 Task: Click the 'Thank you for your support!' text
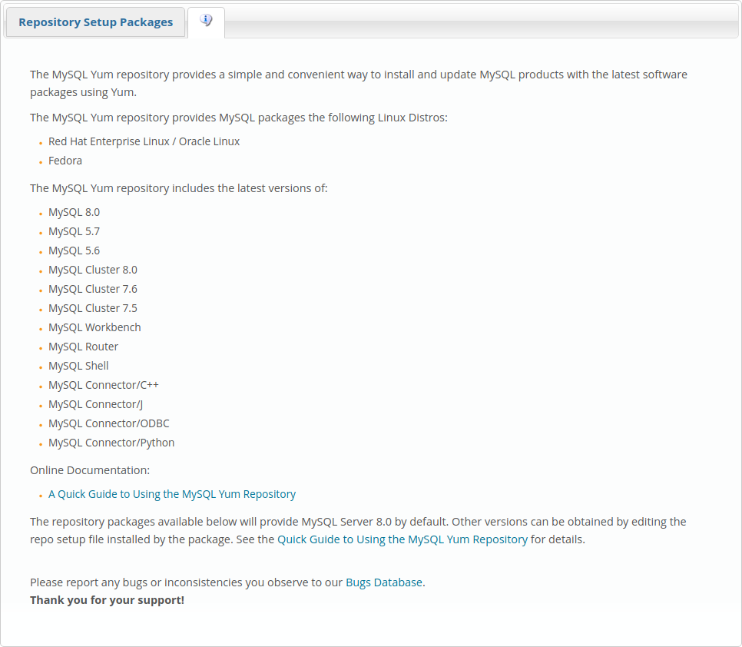click(x=107, y=600)
